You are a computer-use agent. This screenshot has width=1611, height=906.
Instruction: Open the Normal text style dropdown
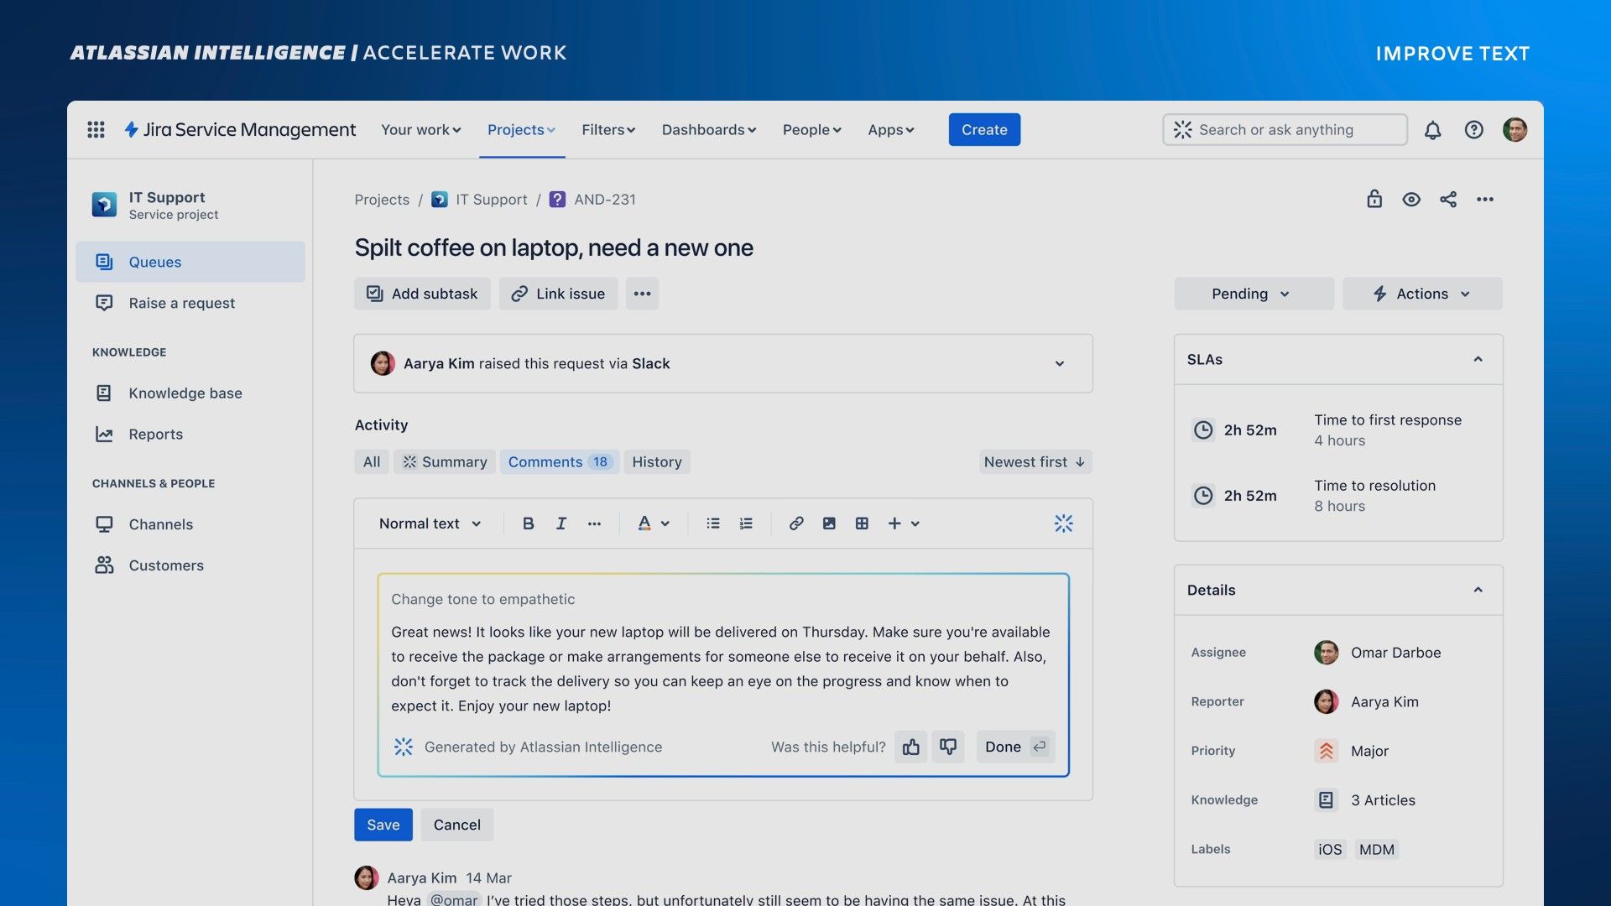click(430, 523)
